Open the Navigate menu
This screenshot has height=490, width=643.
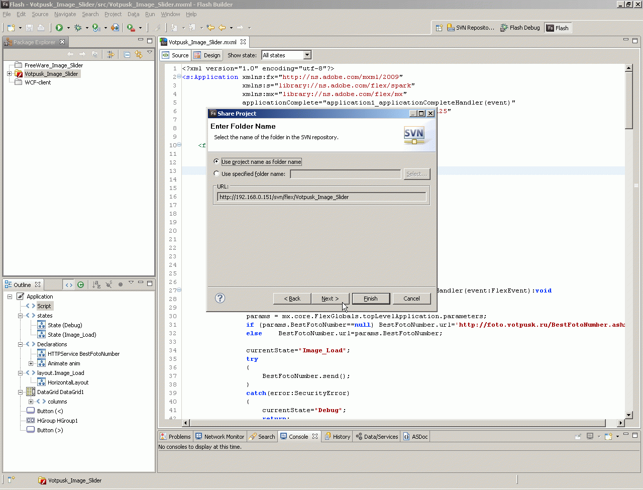pos(65,14)
